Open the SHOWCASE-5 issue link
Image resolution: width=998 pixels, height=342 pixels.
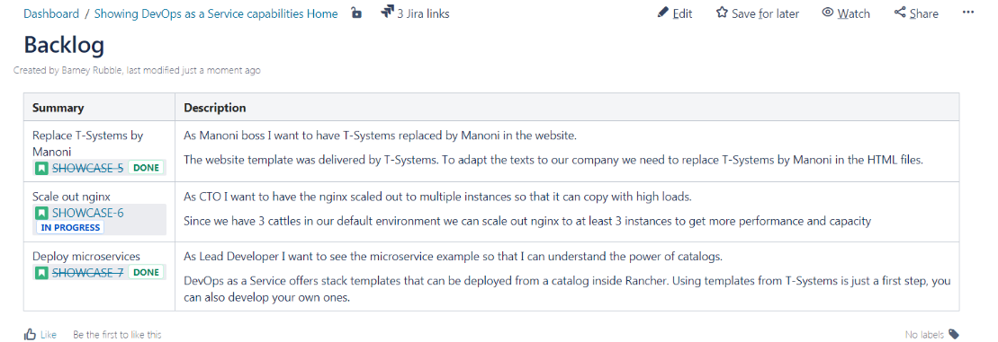tap(87, 168)
